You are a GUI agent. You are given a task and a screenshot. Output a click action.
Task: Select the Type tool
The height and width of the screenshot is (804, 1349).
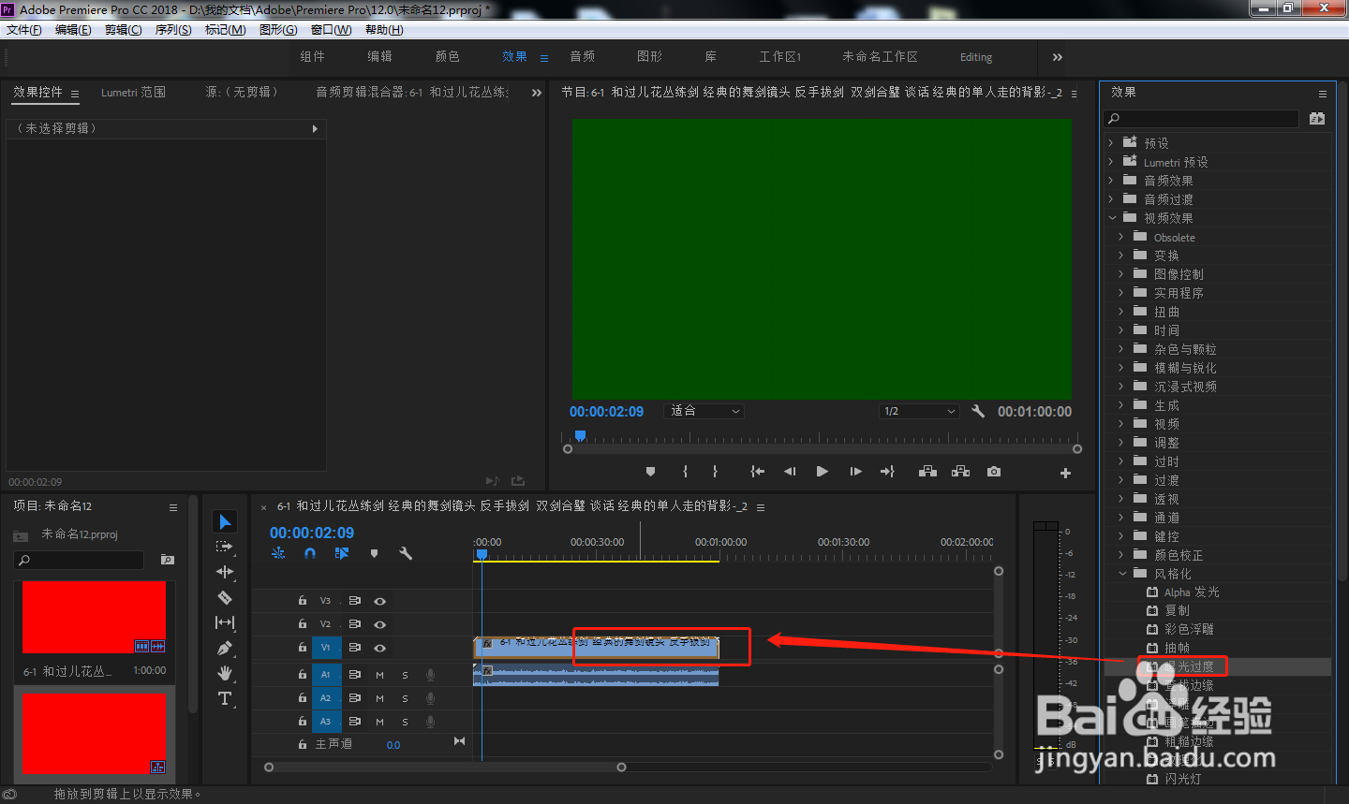[x=225, y=698]
